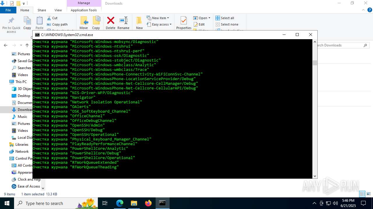Show hidden tray icons chevron
The image size is (373, 209).
pyautogui.click(x=314, y=203)
